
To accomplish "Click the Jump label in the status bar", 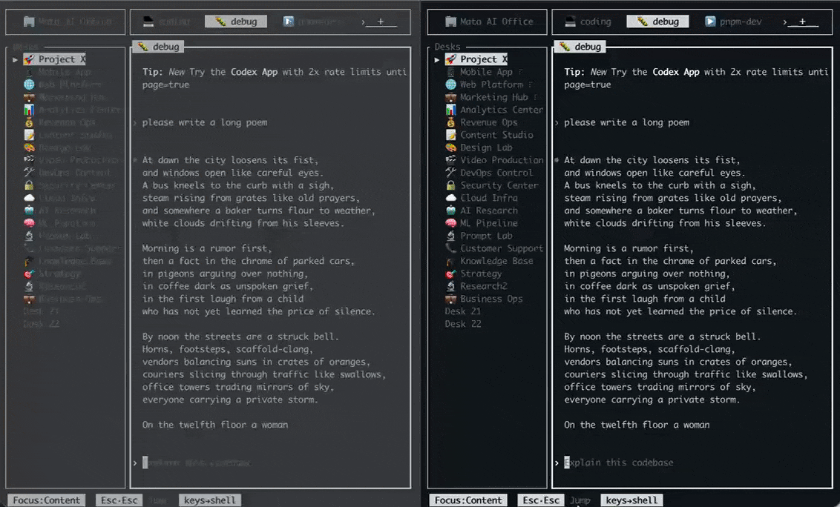I will click(x=580, y=500).
